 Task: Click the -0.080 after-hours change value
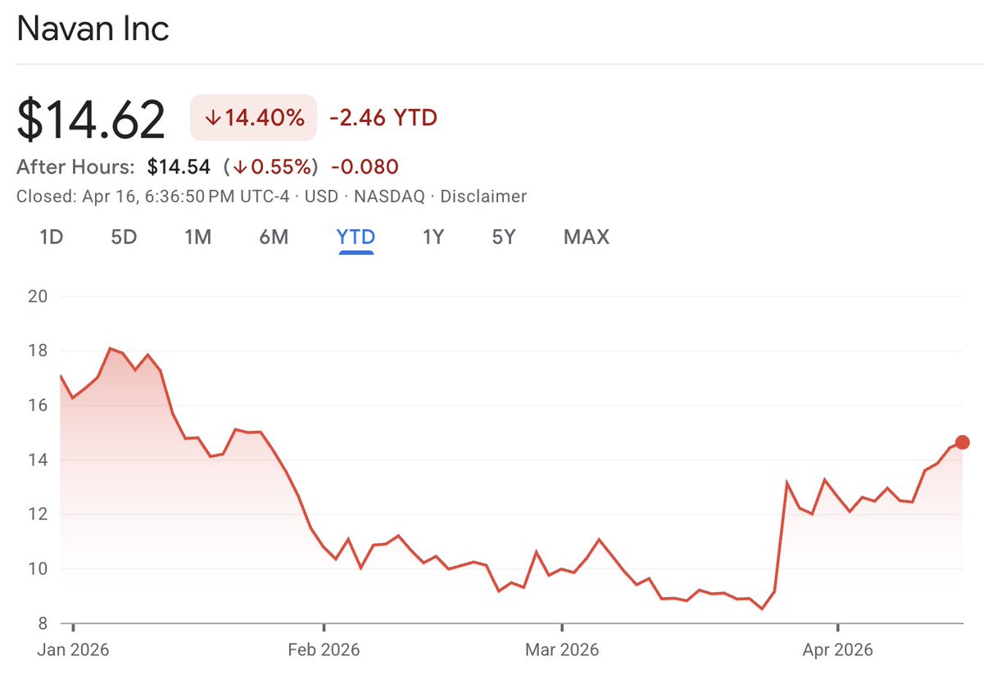point(365,167)
